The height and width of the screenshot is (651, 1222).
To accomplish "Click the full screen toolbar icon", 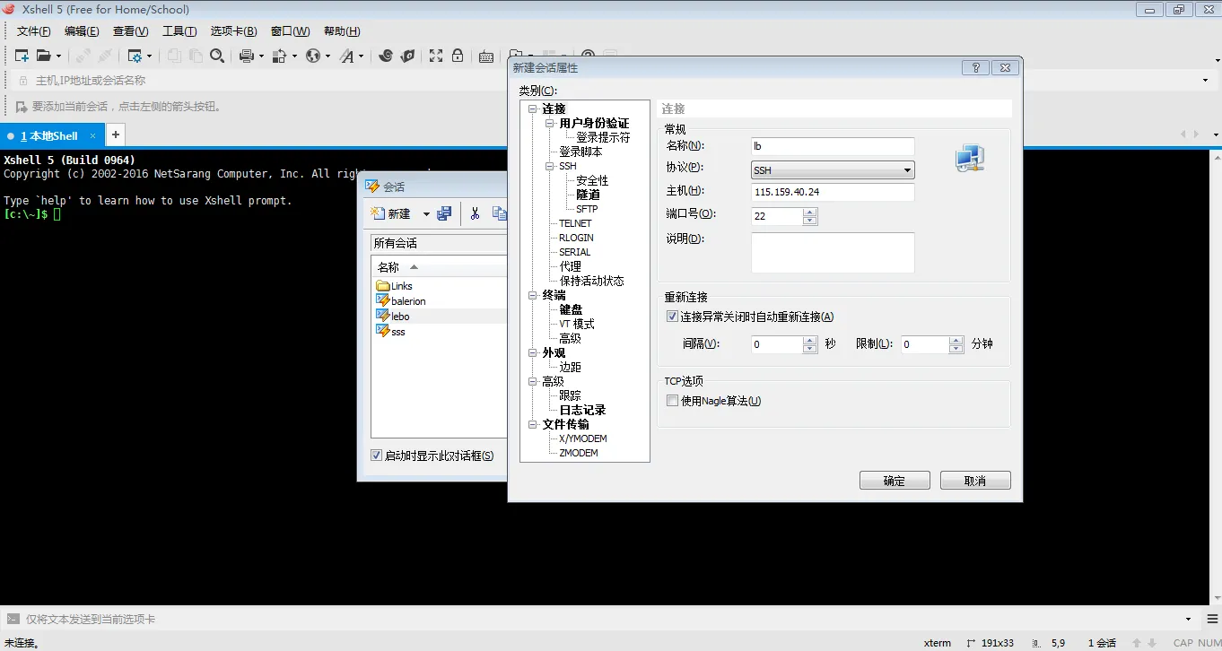I will pyautogui.click(x=436, y=56).
